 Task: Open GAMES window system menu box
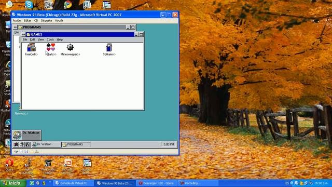point(23,34)
